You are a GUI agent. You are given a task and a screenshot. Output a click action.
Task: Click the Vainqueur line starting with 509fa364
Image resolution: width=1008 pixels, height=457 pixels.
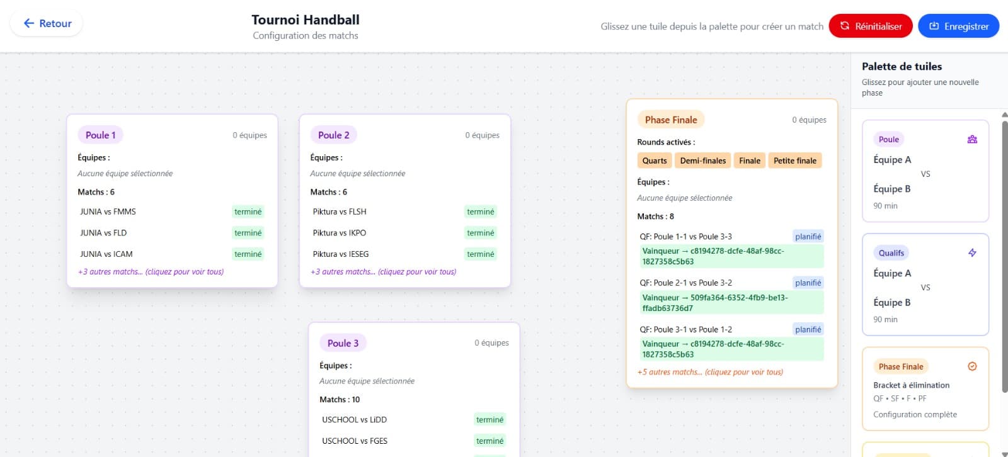(x=731, y=303)
